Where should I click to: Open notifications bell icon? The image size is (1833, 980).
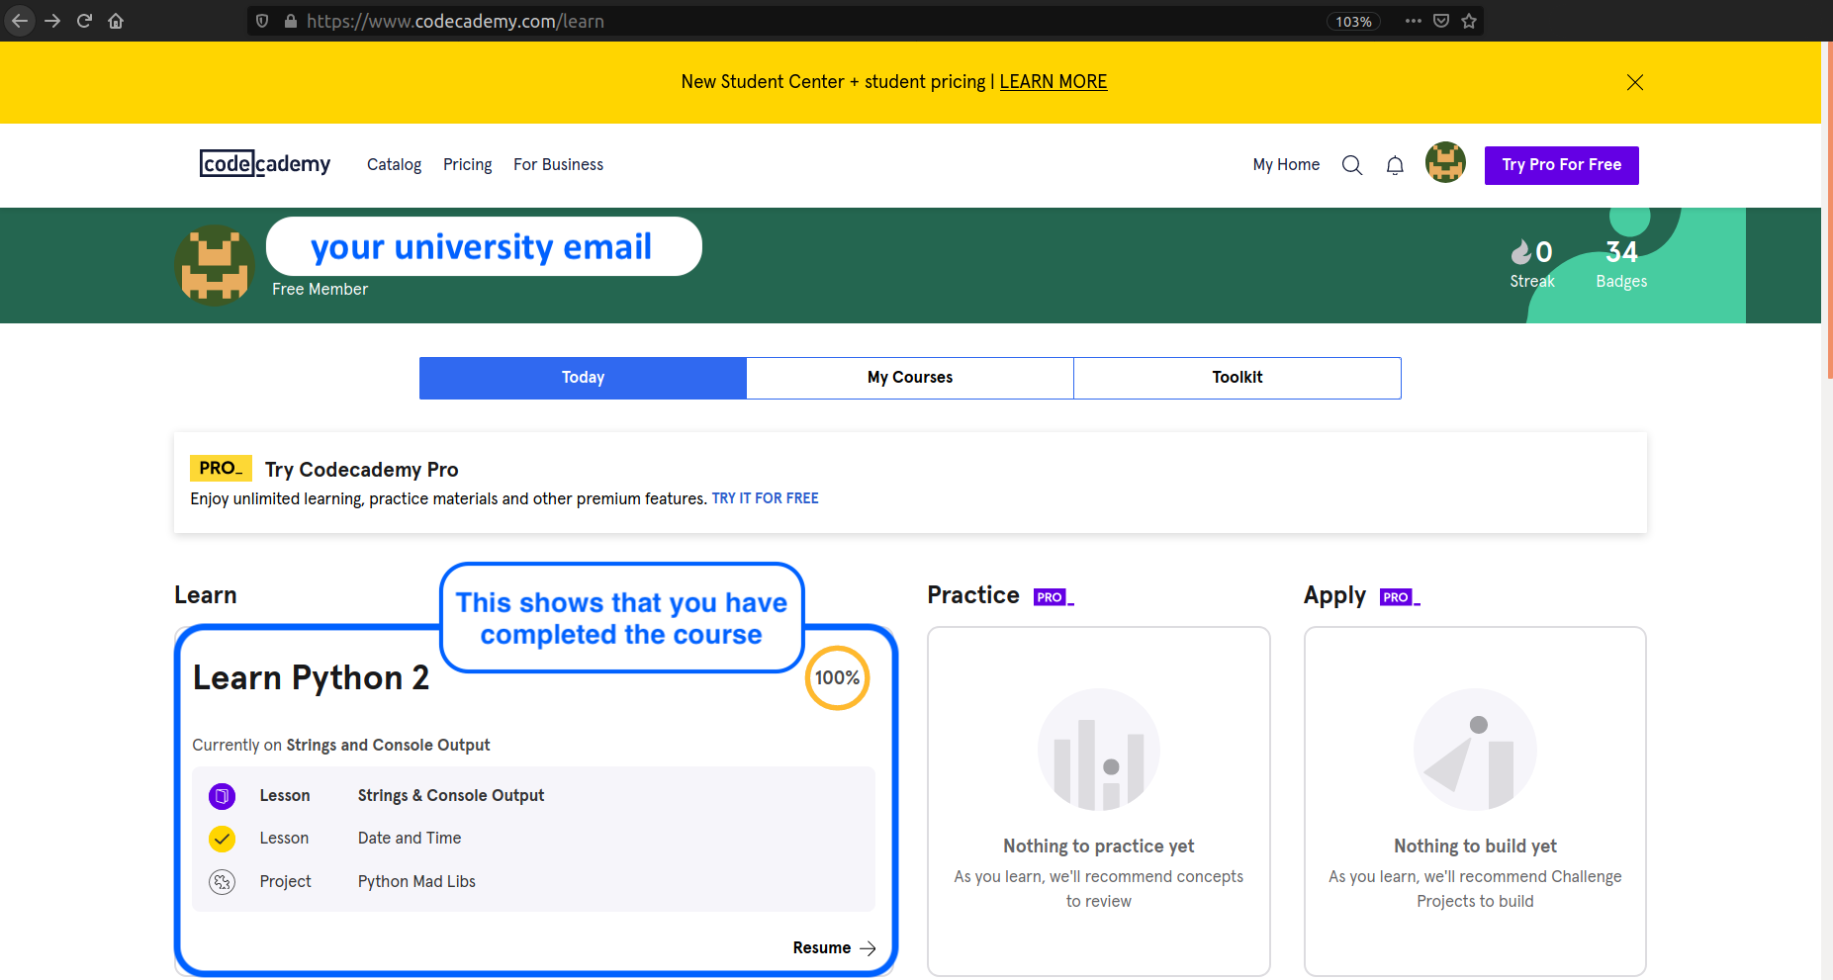[1395, 165]
